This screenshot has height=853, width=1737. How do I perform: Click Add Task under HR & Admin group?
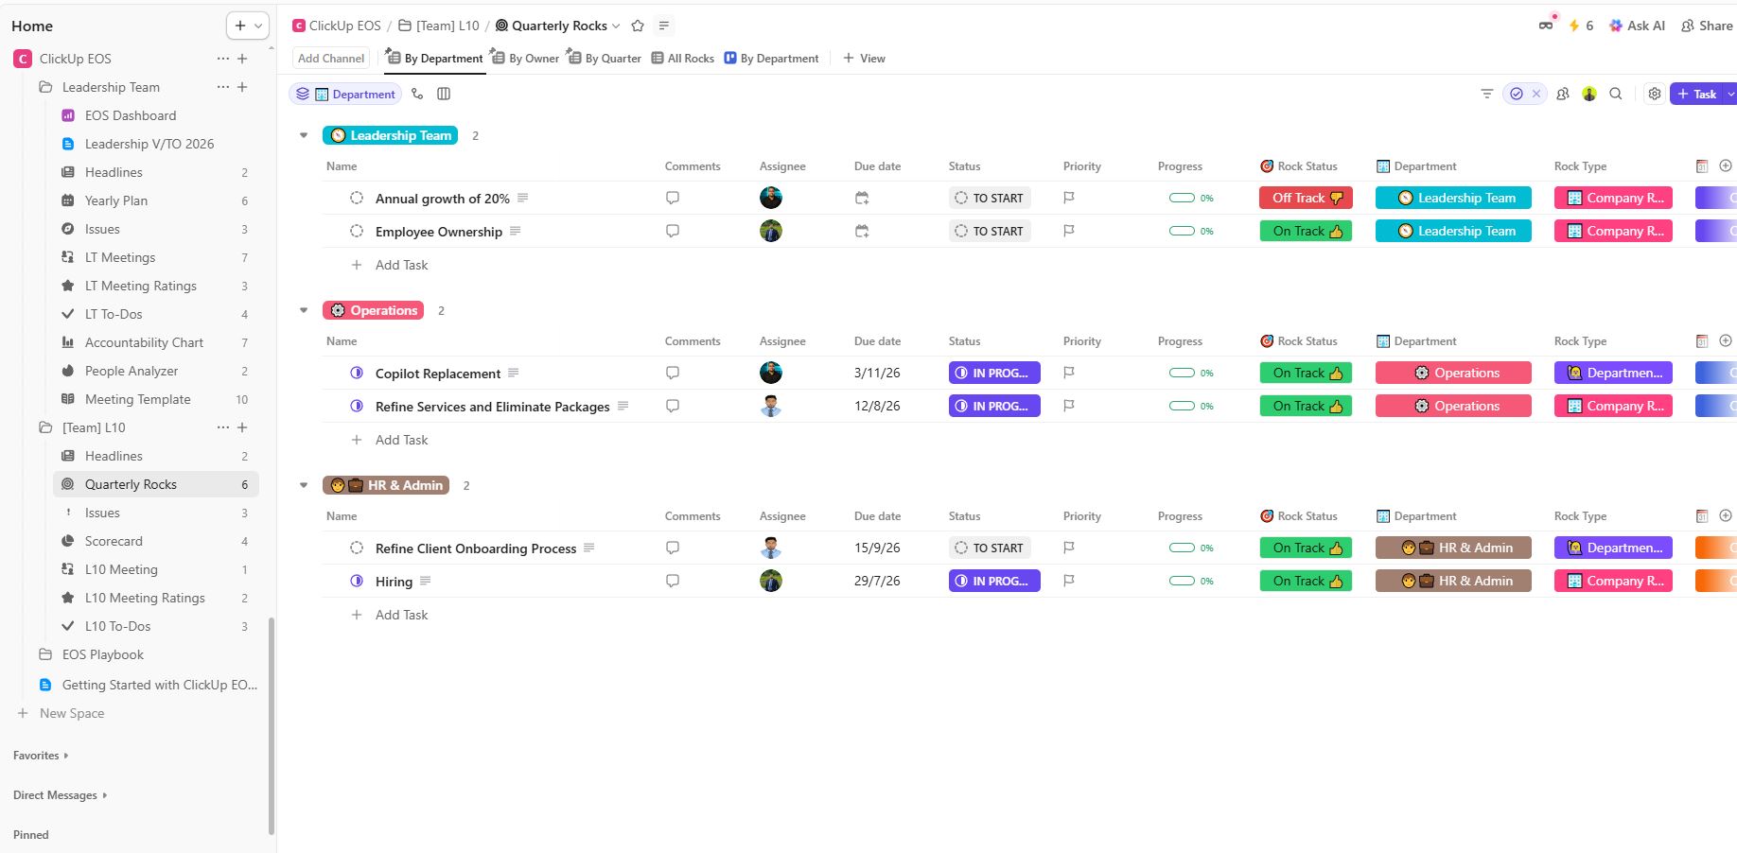coord(401,615)
